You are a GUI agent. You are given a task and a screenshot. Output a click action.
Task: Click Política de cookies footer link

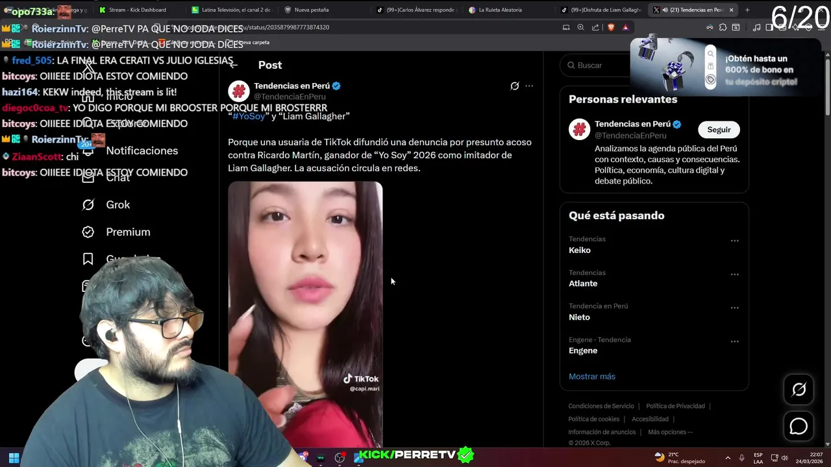pos(594,419)
